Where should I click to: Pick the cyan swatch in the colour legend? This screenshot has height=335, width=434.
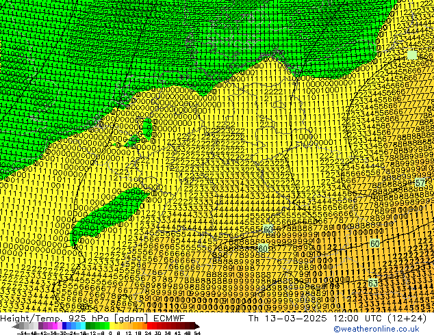point(84,326)
